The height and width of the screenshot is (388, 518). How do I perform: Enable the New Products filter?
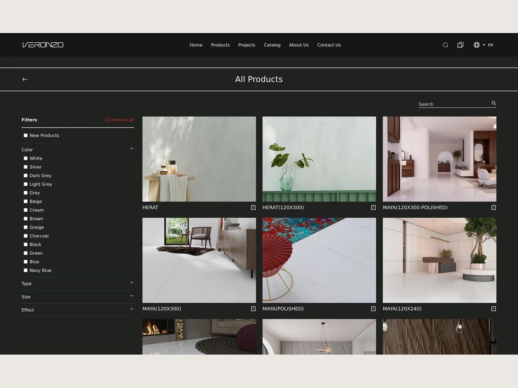pos(26,135)
